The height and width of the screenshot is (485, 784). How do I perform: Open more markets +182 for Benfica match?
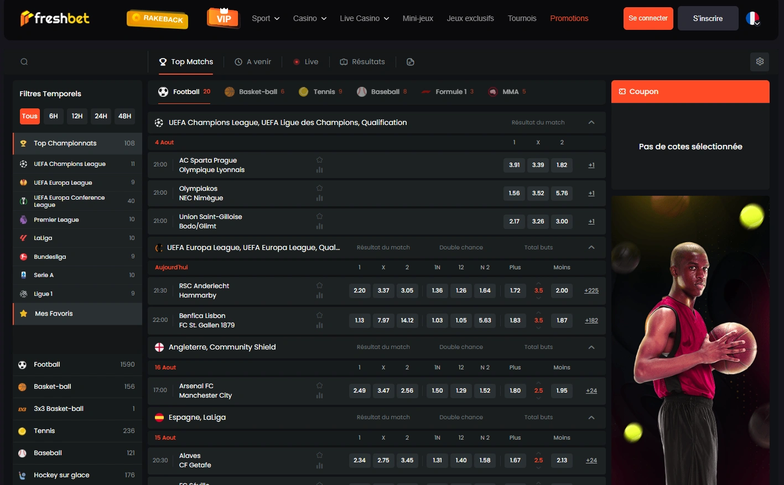[591, 321]
